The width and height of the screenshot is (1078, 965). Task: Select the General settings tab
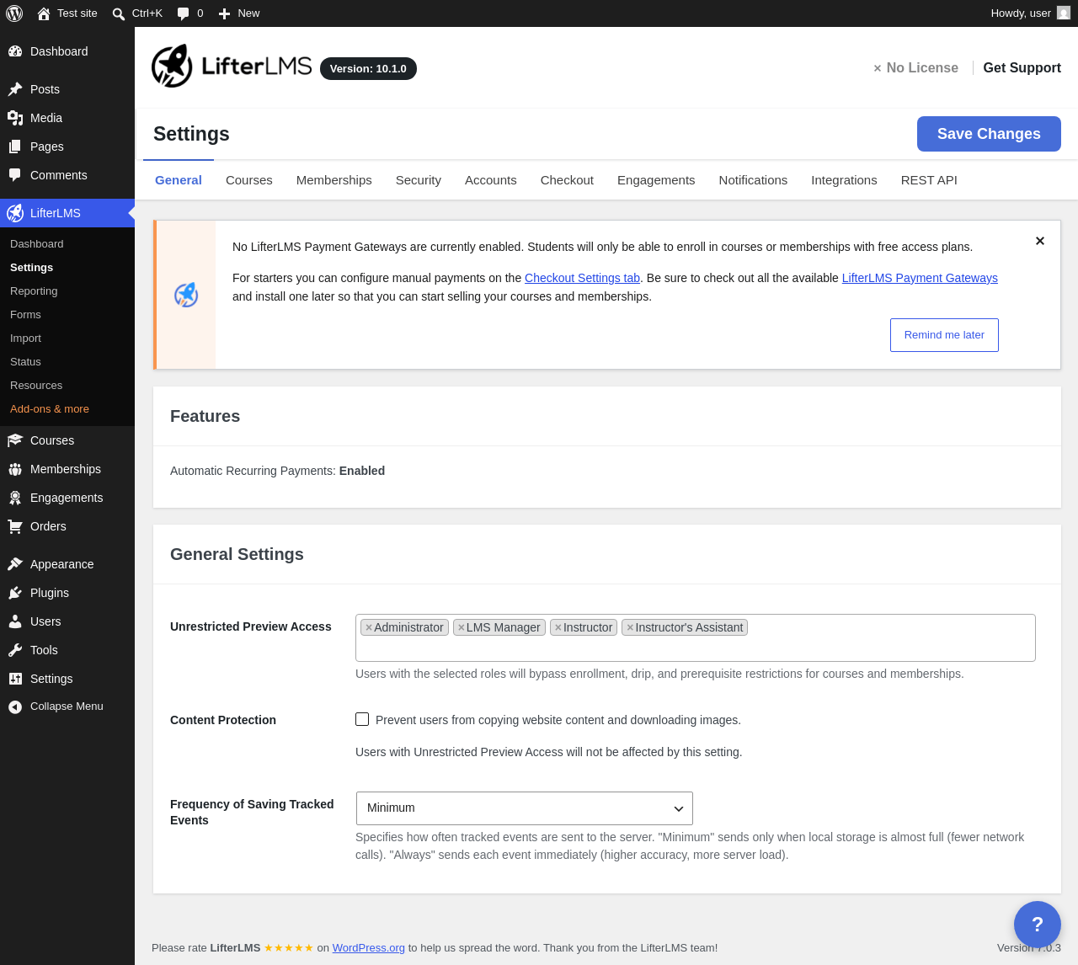point(179,180)
